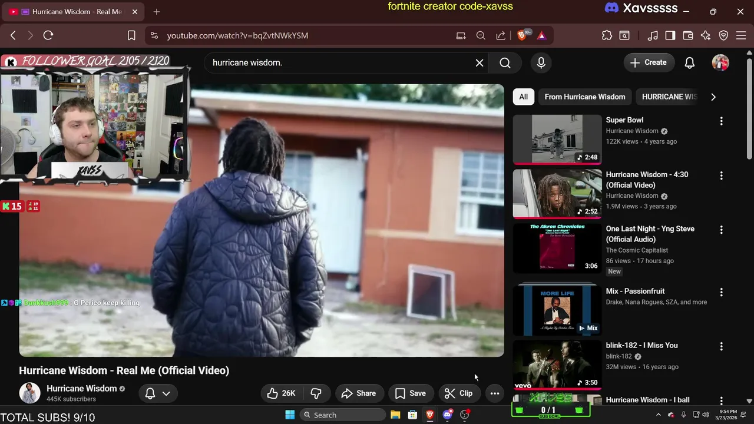Click the Save button under video
The width and height of the screenshot is (754, 424).
[411, 393]
